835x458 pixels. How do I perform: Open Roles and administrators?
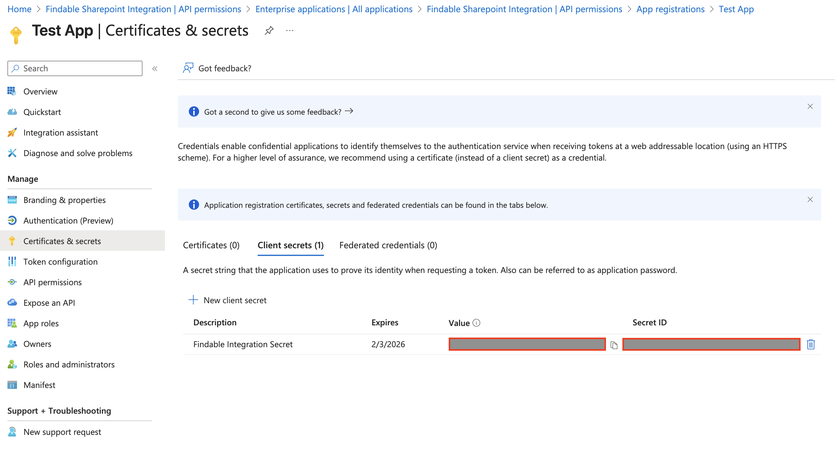(x=69, y=364)
